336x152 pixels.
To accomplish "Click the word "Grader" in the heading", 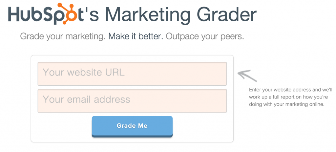I will [226, 14].
